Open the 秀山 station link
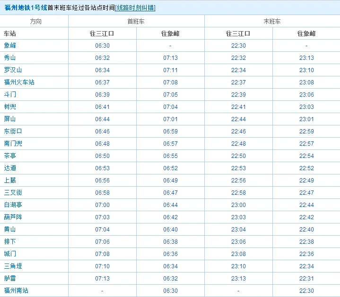The image size is (340, 297). [10, 58]
